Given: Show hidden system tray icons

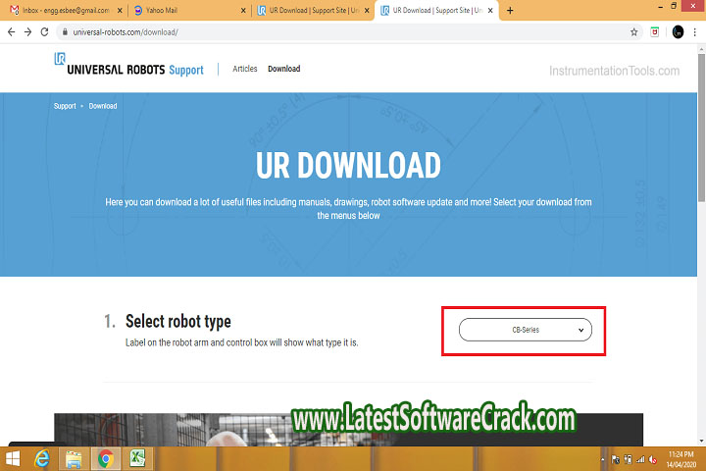Looking at the screenshot, I should tap(602, 460).
